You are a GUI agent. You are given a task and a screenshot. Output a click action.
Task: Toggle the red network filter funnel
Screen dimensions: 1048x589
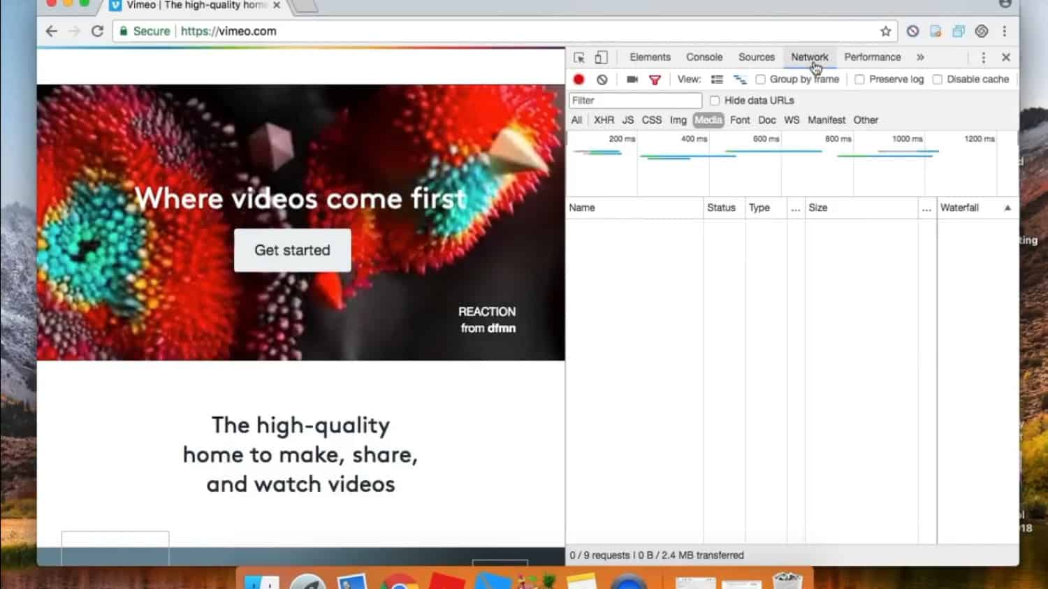click(655, 80)
